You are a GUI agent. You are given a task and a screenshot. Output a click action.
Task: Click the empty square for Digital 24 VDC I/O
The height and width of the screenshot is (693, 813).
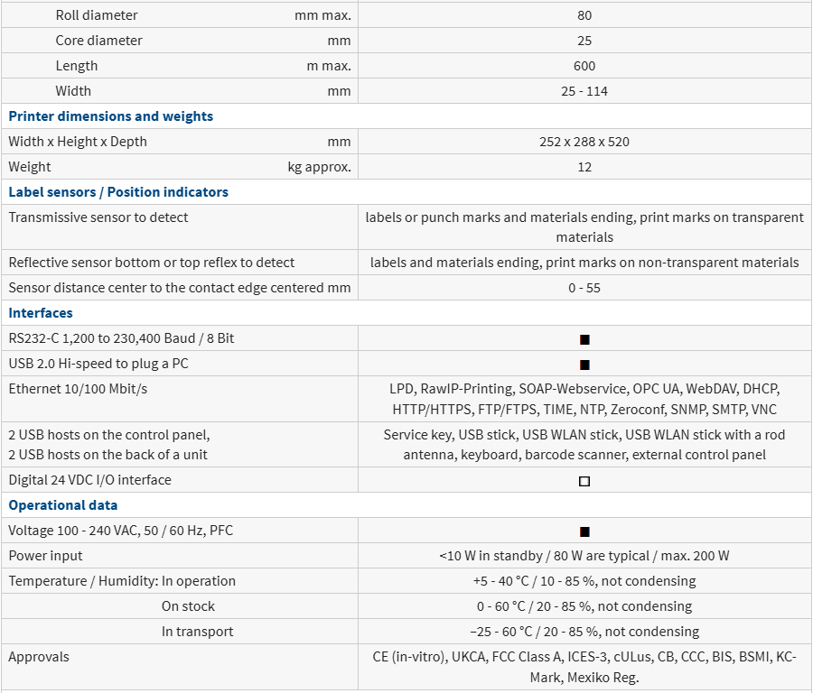click(x=584, y=481)
